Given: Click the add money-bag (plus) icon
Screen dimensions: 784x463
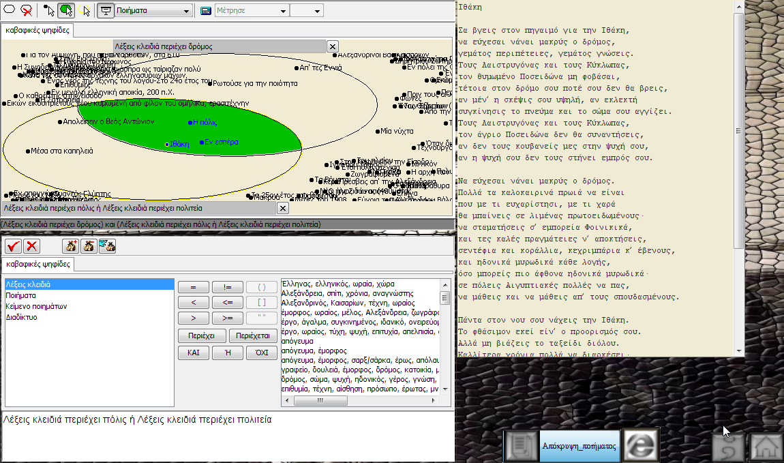Looking at the screenshot, I should [71, 246].
